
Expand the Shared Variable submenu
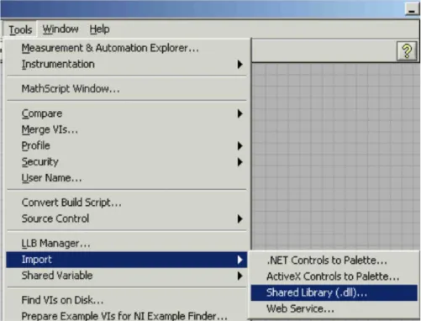[x=126, y=276]
